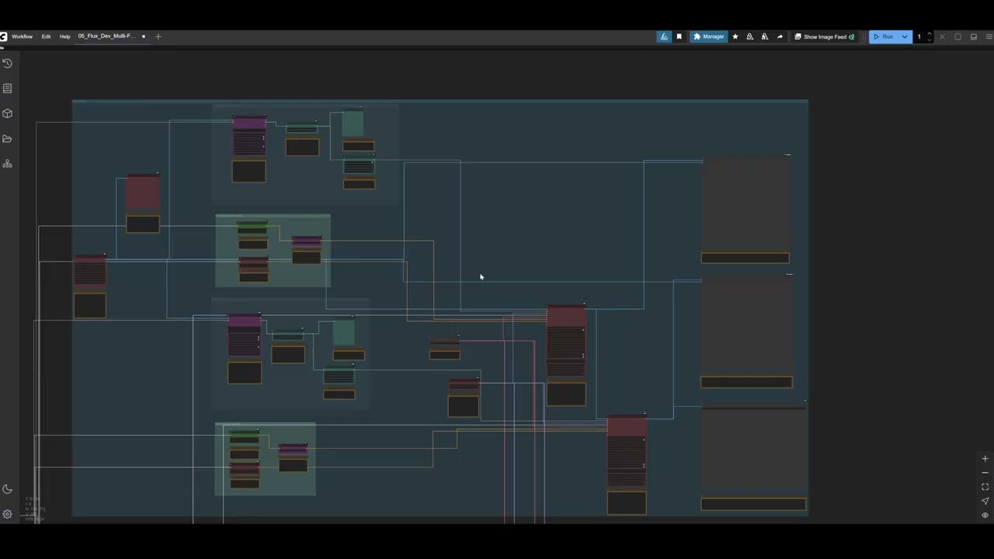Screen dimensions: 994x559
Task: Open the Workflow menu
Action: click(22, 36)
